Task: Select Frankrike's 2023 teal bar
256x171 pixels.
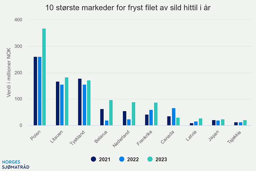Action: tap(156, 114)
